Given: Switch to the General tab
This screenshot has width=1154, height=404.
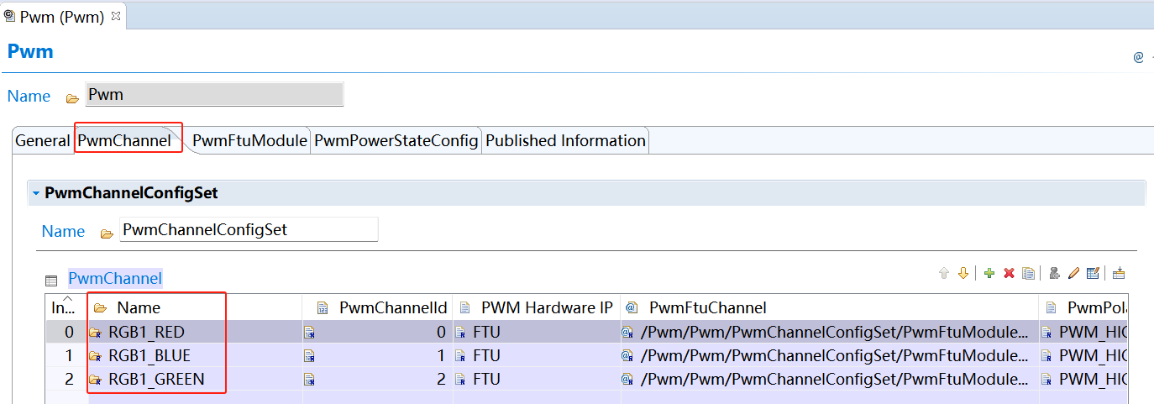Looking at the screenshot, I should pyautogui.click(x=42, y=141).
